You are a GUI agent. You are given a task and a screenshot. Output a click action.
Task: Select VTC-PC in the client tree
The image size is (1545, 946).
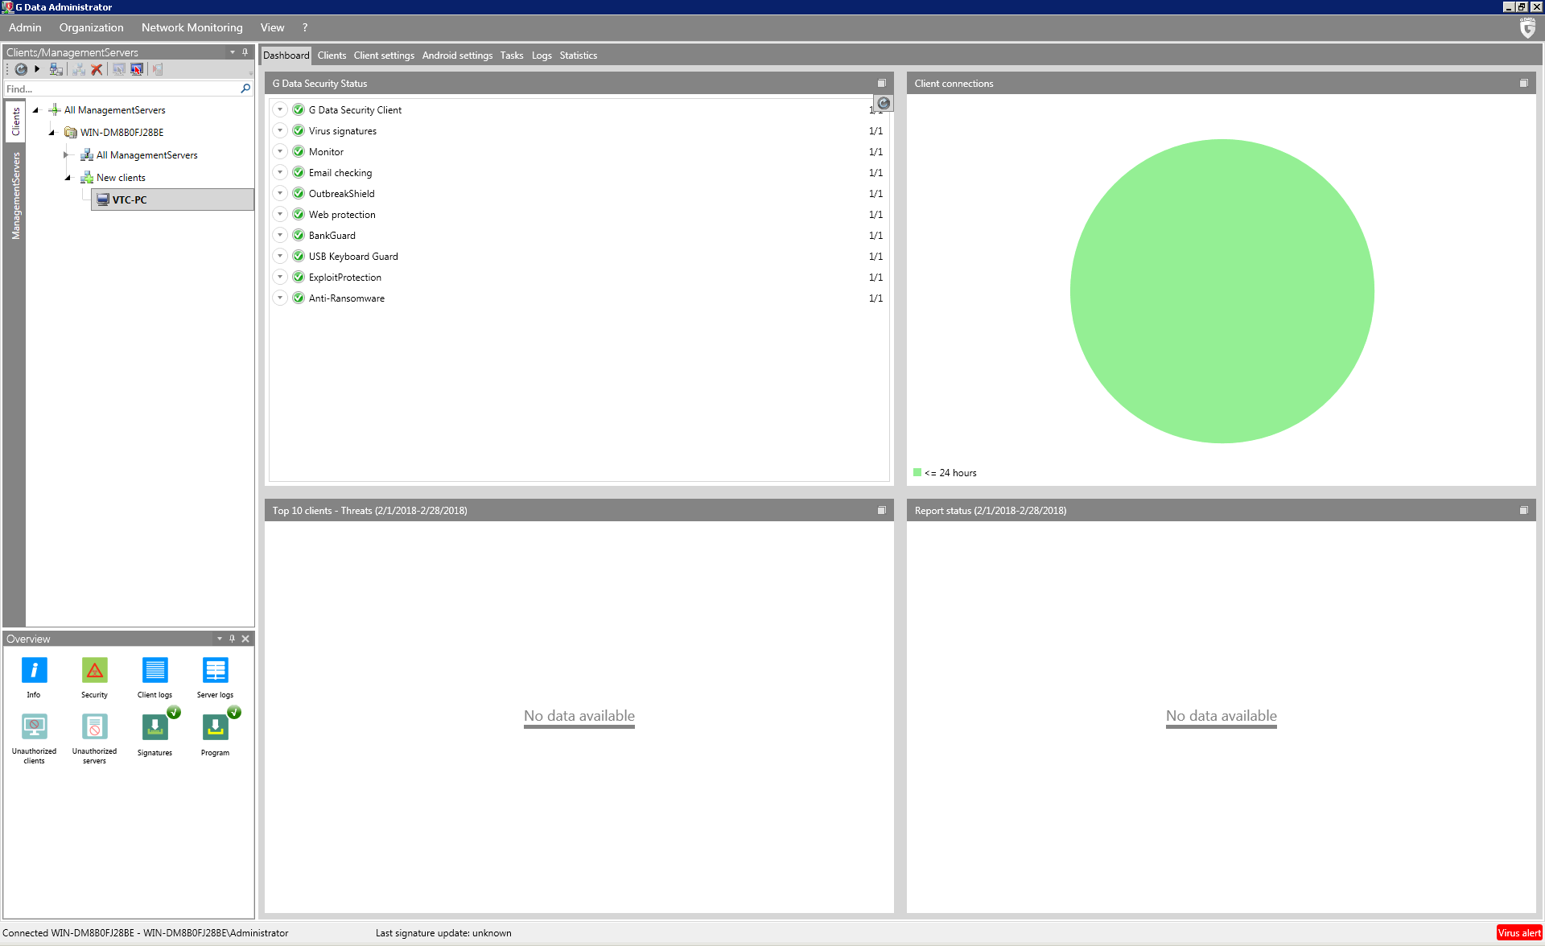click(x=130, y=200)
